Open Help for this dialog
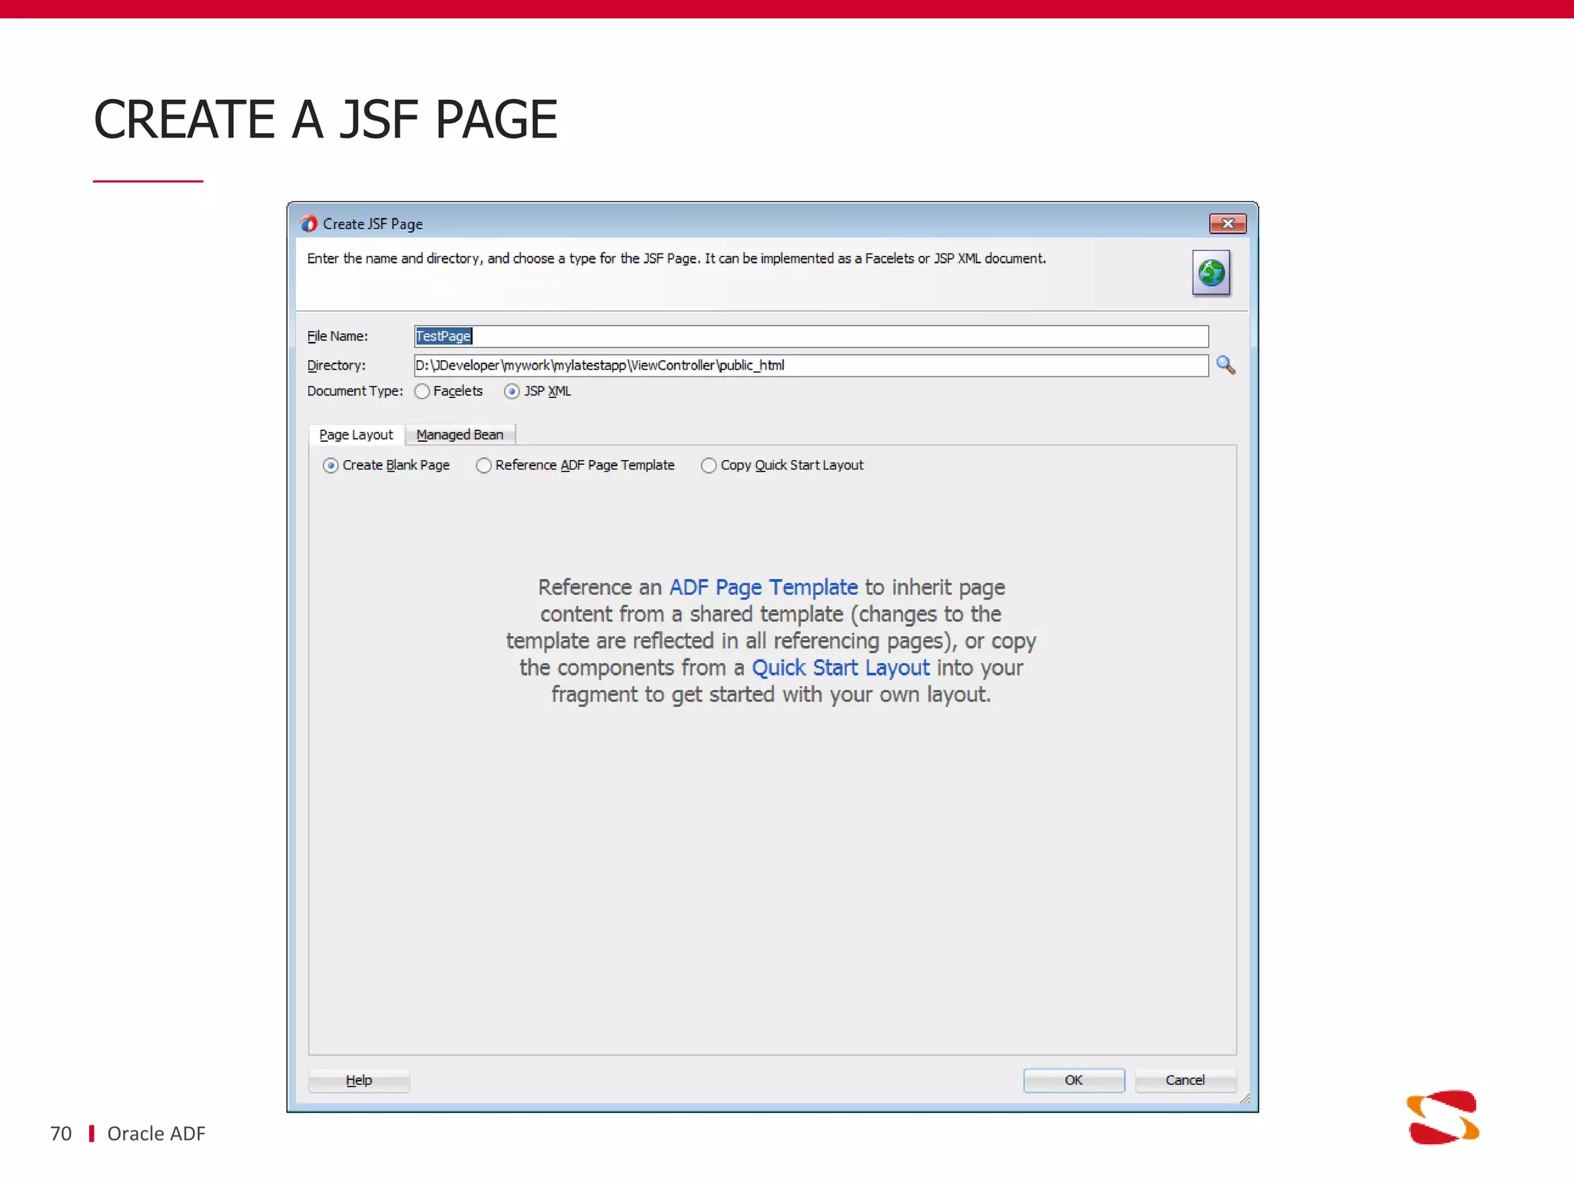This screenshot has width=1574, height=1180. pyautogui.click(x=359, y=1080)
